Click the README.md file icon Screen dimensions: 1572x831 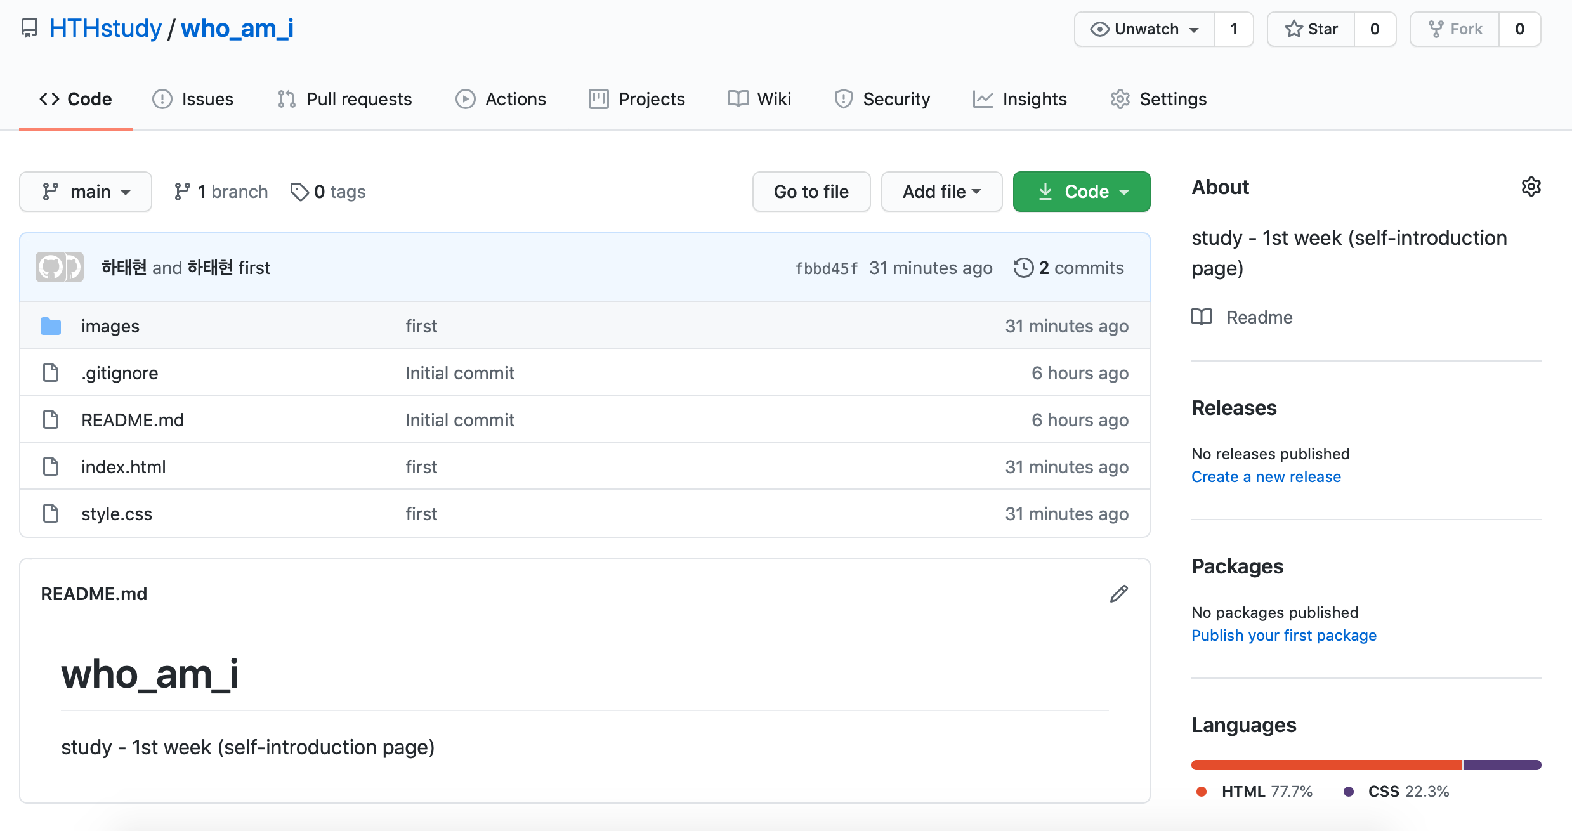pos(51,419)
